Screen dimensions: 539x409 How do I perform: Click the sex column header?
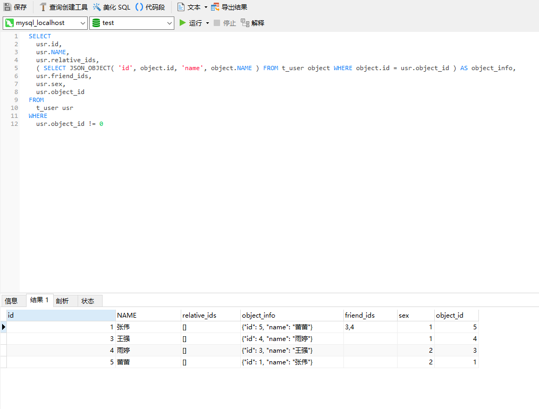point(416,316)
